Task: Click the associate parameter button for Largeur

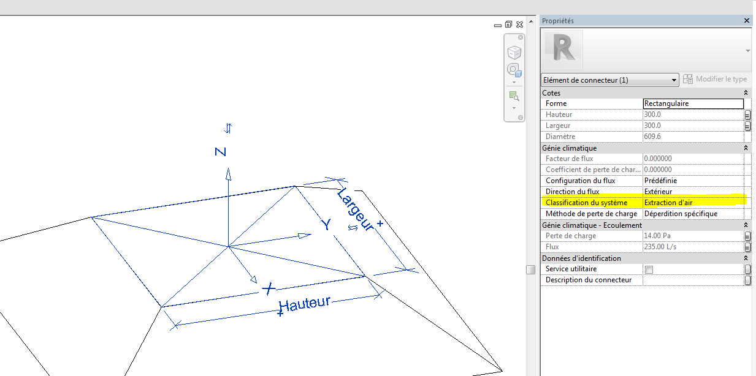Action: pos(747,126)
